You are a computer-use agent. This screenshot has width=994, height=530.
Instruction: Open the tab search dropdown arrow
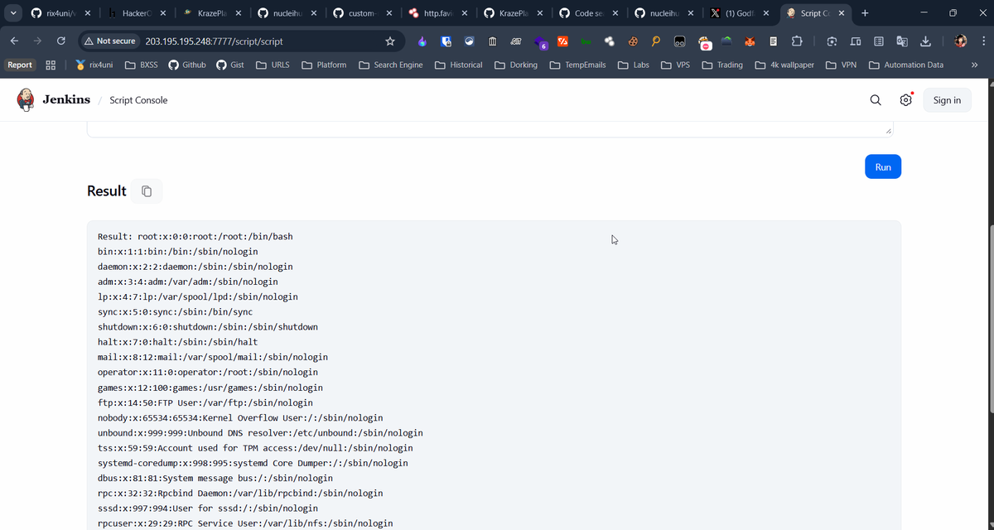point(13,13)
